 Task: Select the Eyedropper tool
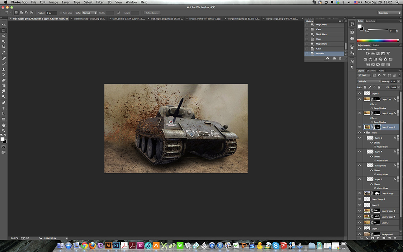(4, 52)
